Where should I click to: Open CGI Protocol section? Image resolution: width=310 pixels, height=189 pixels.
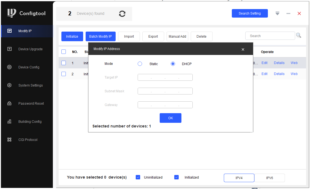click(27, 140)
